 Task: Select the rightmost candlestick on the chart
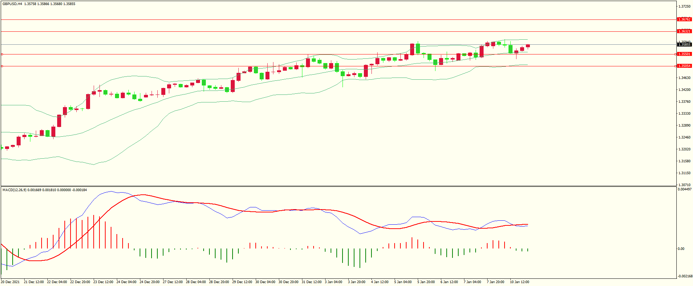tap(528, 46)
